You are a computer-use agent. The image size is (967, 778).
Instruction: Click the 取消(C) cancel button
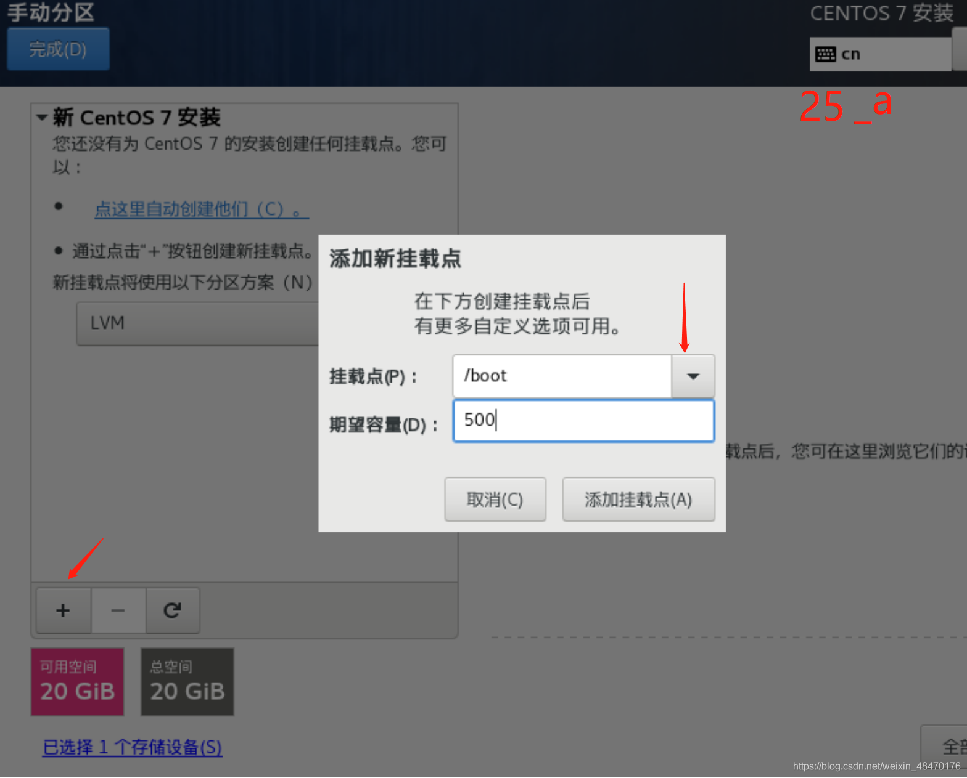coord(495,499)
